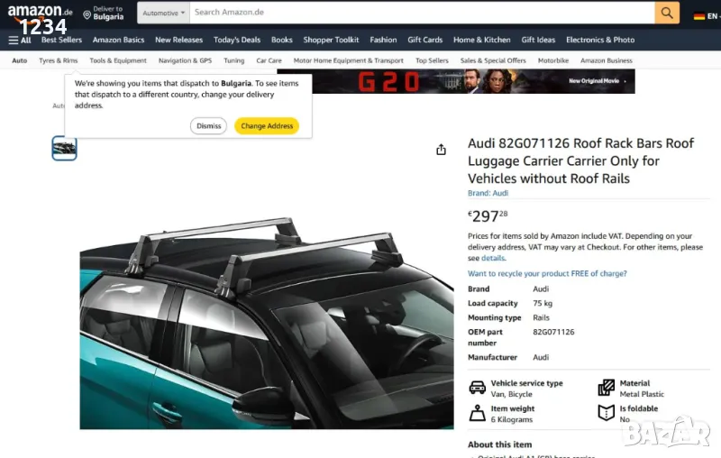The width and height of the screenshot is (721, 458).
Task: Open the Tyres & Rims tab
Action: (59, 60)
